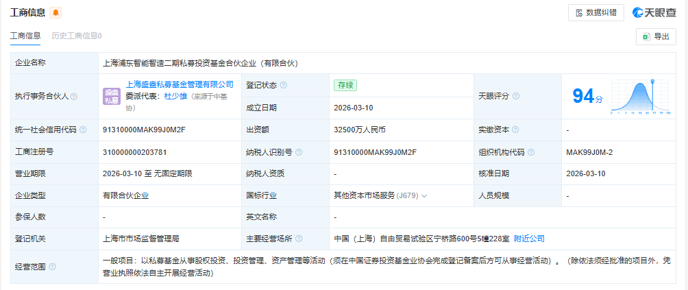Click the 天眼评分 score distribution chart
Screen dimensions: 688x290
[639, 96]
